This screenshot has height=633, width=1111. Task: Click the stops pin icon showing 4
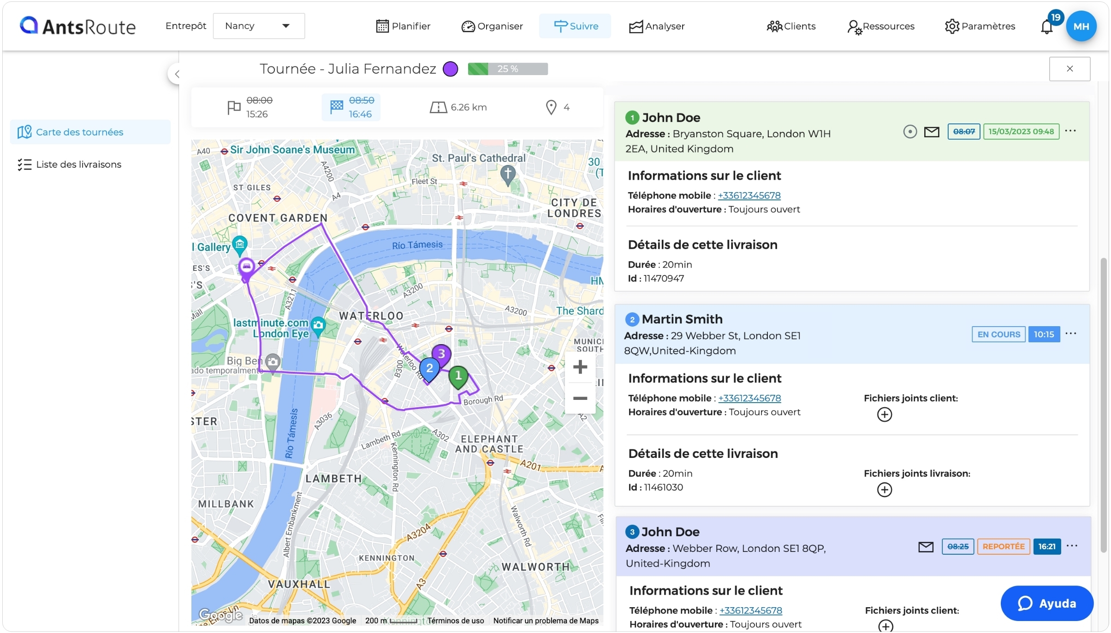pos(551,107)
